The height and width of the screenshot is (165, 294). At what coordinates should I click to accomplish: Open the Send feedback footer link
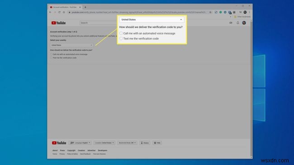(x=85, y=154)
